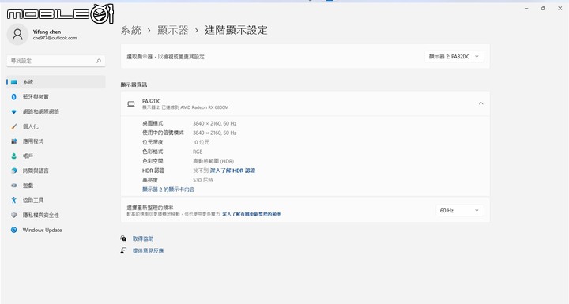
Task: Click 系統 in the breadcrumb
Action: click(x=131, y=30)
